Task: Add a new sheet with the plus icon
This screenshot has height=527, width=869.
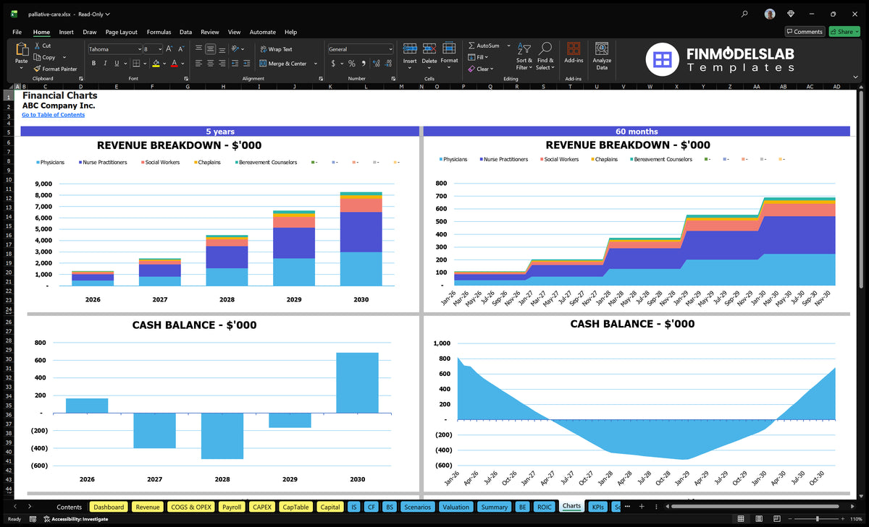Action: pos(641,507)
